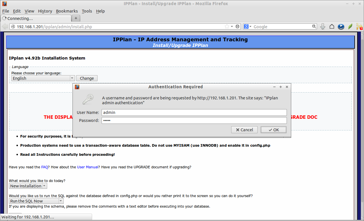Click the key icon in the dialog
This screenshot has height=221, width=364.
click(88, 99)
